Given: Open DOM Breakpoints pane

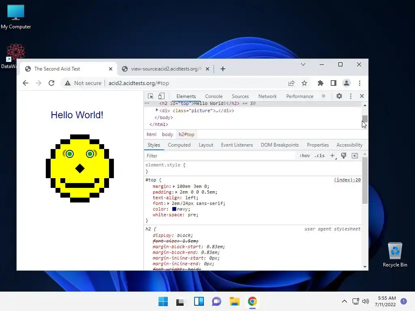Looking at the screenshot, I should 280,145.
